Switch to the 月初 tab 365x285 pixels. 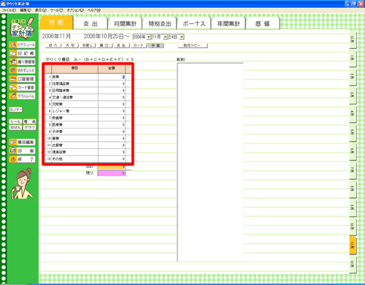[x=56, y=23]
